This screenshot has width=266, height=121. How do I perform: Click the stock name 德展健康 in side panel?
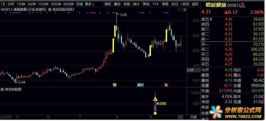click(216, 5)
